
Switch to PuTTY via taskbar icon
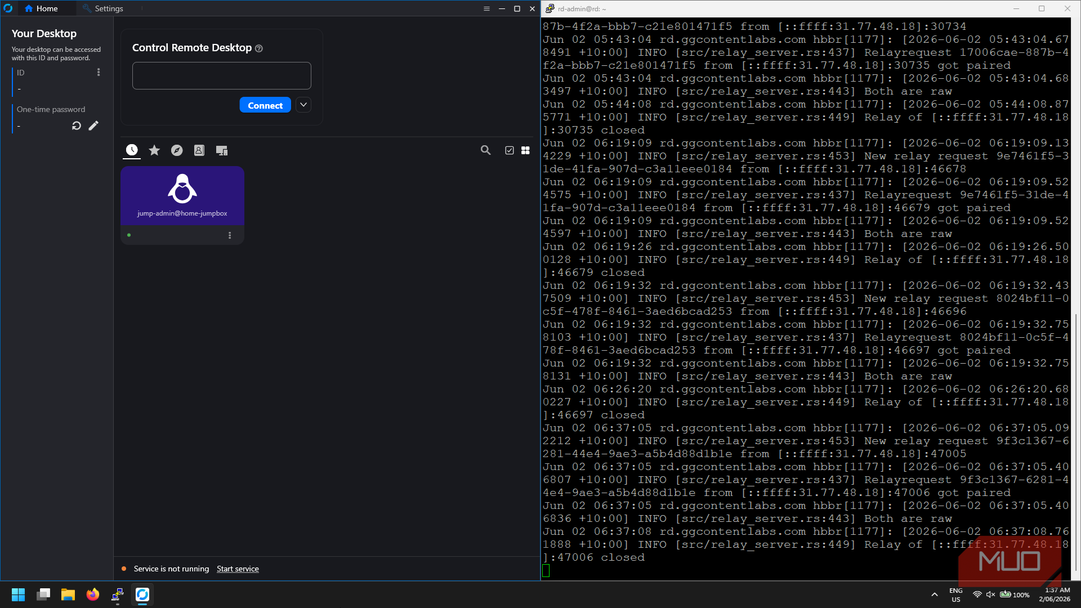[118, 594]
